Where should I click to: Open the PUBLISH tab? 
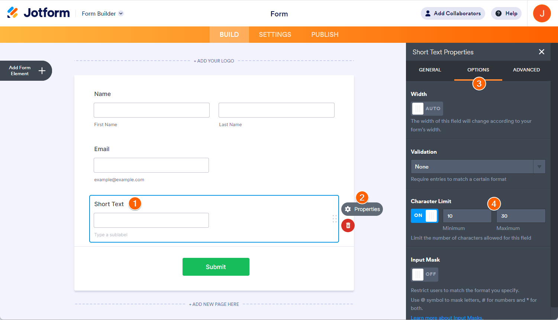tap(325, 35)
